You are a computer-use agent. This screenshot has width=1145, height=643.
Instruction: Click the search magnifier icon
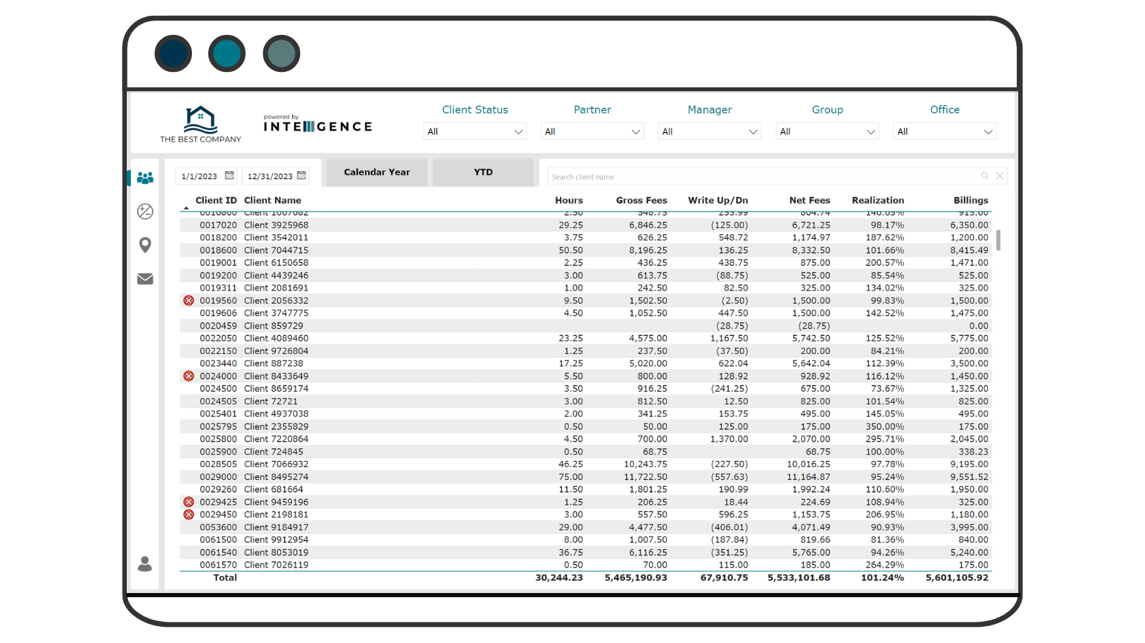985,176
